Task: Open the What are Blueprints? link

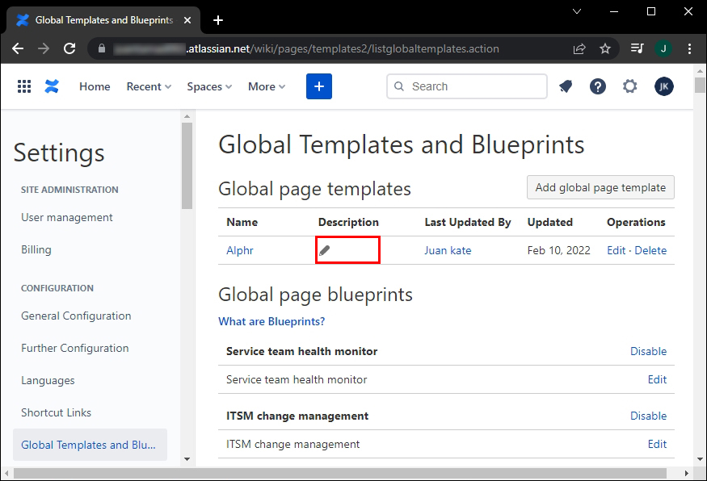Action: [271, 321]
